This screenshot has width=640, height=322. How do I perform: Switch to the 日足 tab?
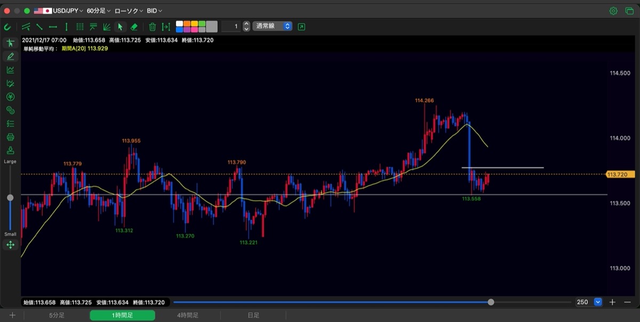tap(253, 315)
